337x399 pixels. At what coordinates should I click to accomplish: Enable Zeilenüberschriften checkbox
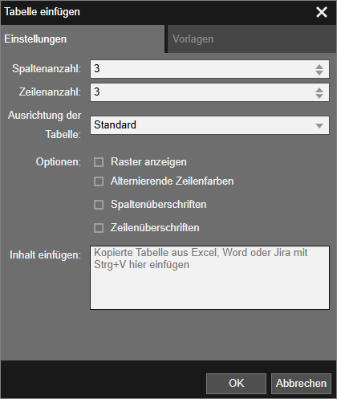pyautogui.click(x=99, y=228)
